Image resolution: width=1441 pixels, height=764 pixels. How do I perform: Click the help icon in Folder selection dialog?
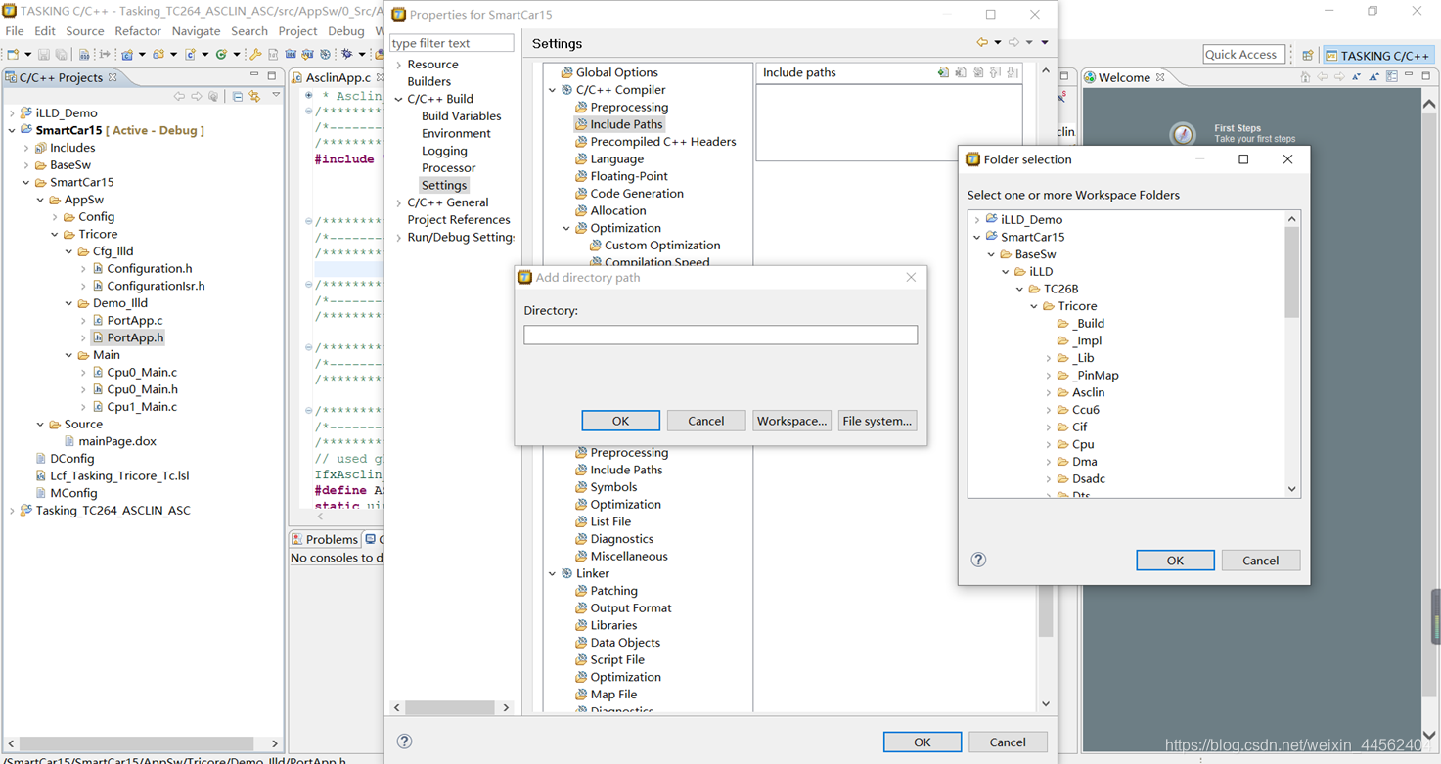978,560
